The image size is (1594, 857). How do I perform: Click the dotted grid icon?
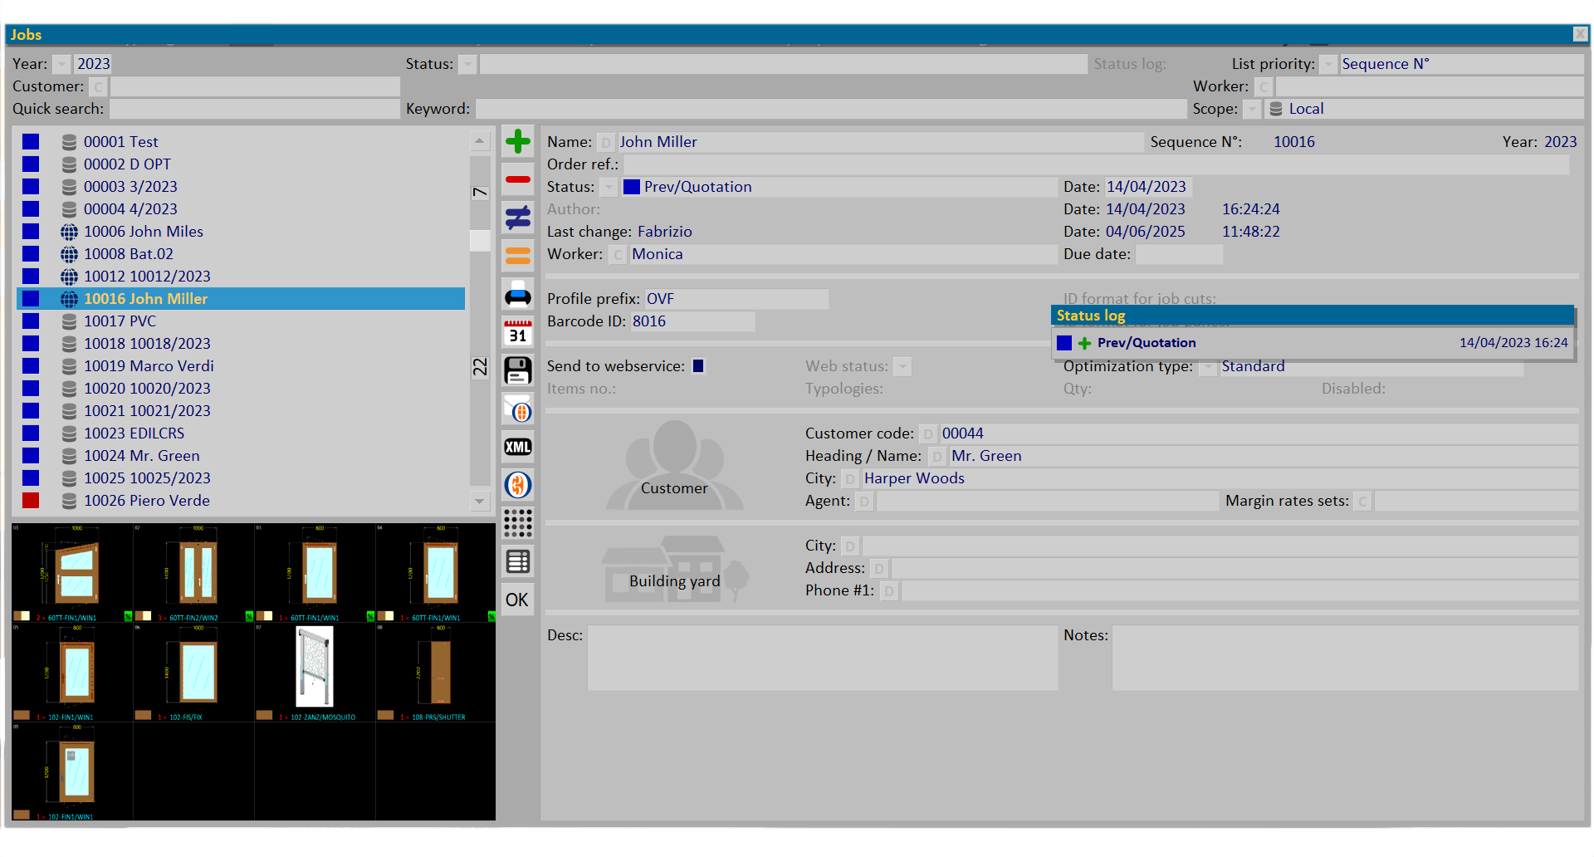(x=518, y=523)
